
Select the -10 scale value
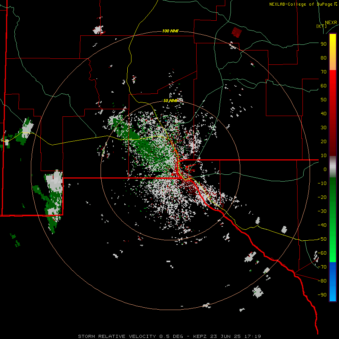[322, 183]
